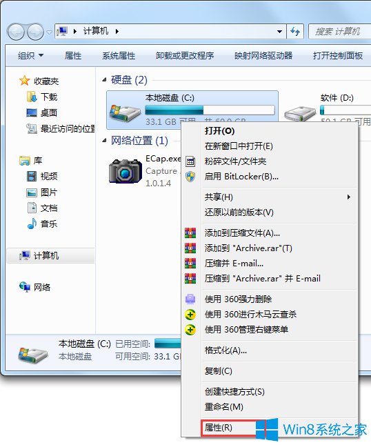Select 桌面 icon in sidebar
The height and width of the screenshot is (445, 371).
[x=32, y=112]
